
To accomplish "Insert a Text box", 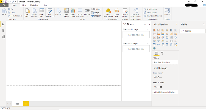I will [96, 9].
